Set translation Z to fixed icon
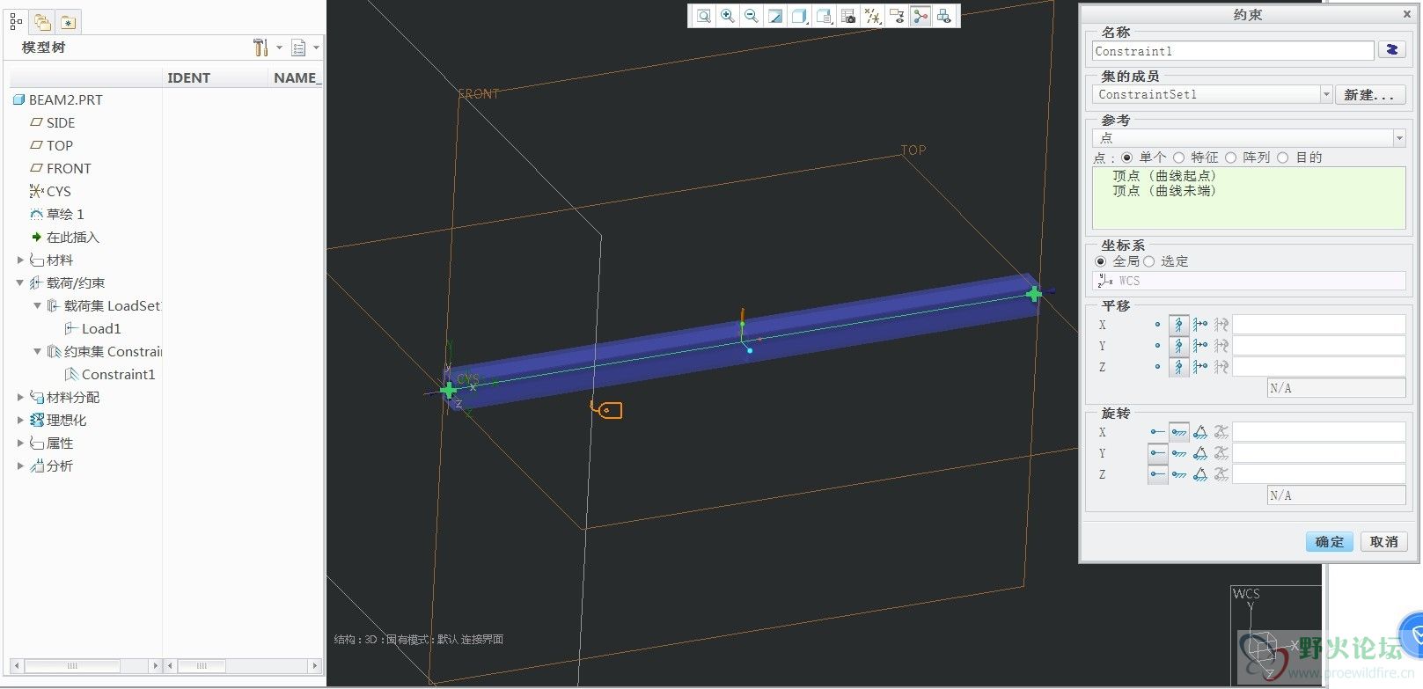The height and width of the screenshot is (689, 1423). 1179,367
